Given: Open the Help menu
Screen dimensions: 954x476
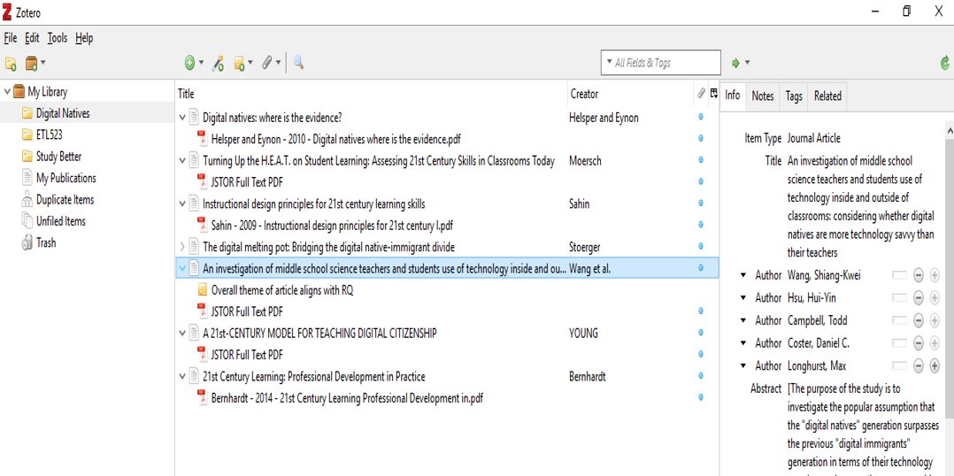Looking at the screenshot, I should pyautogui.click(x=84, y=38).
